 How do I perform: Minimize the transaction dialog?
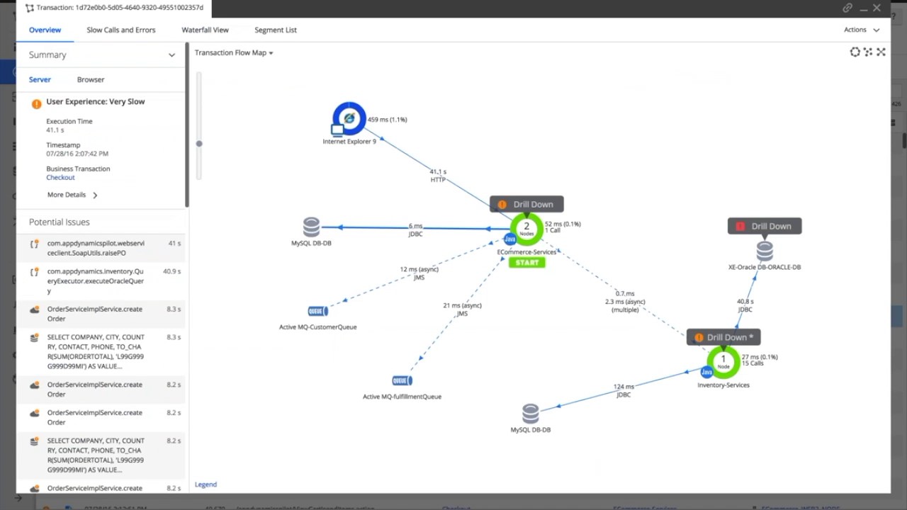click(863, 8)
